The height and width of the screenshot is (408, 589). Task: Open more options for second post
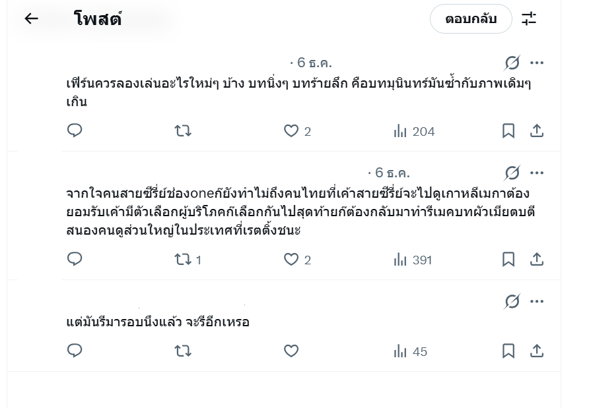point(537,173)
